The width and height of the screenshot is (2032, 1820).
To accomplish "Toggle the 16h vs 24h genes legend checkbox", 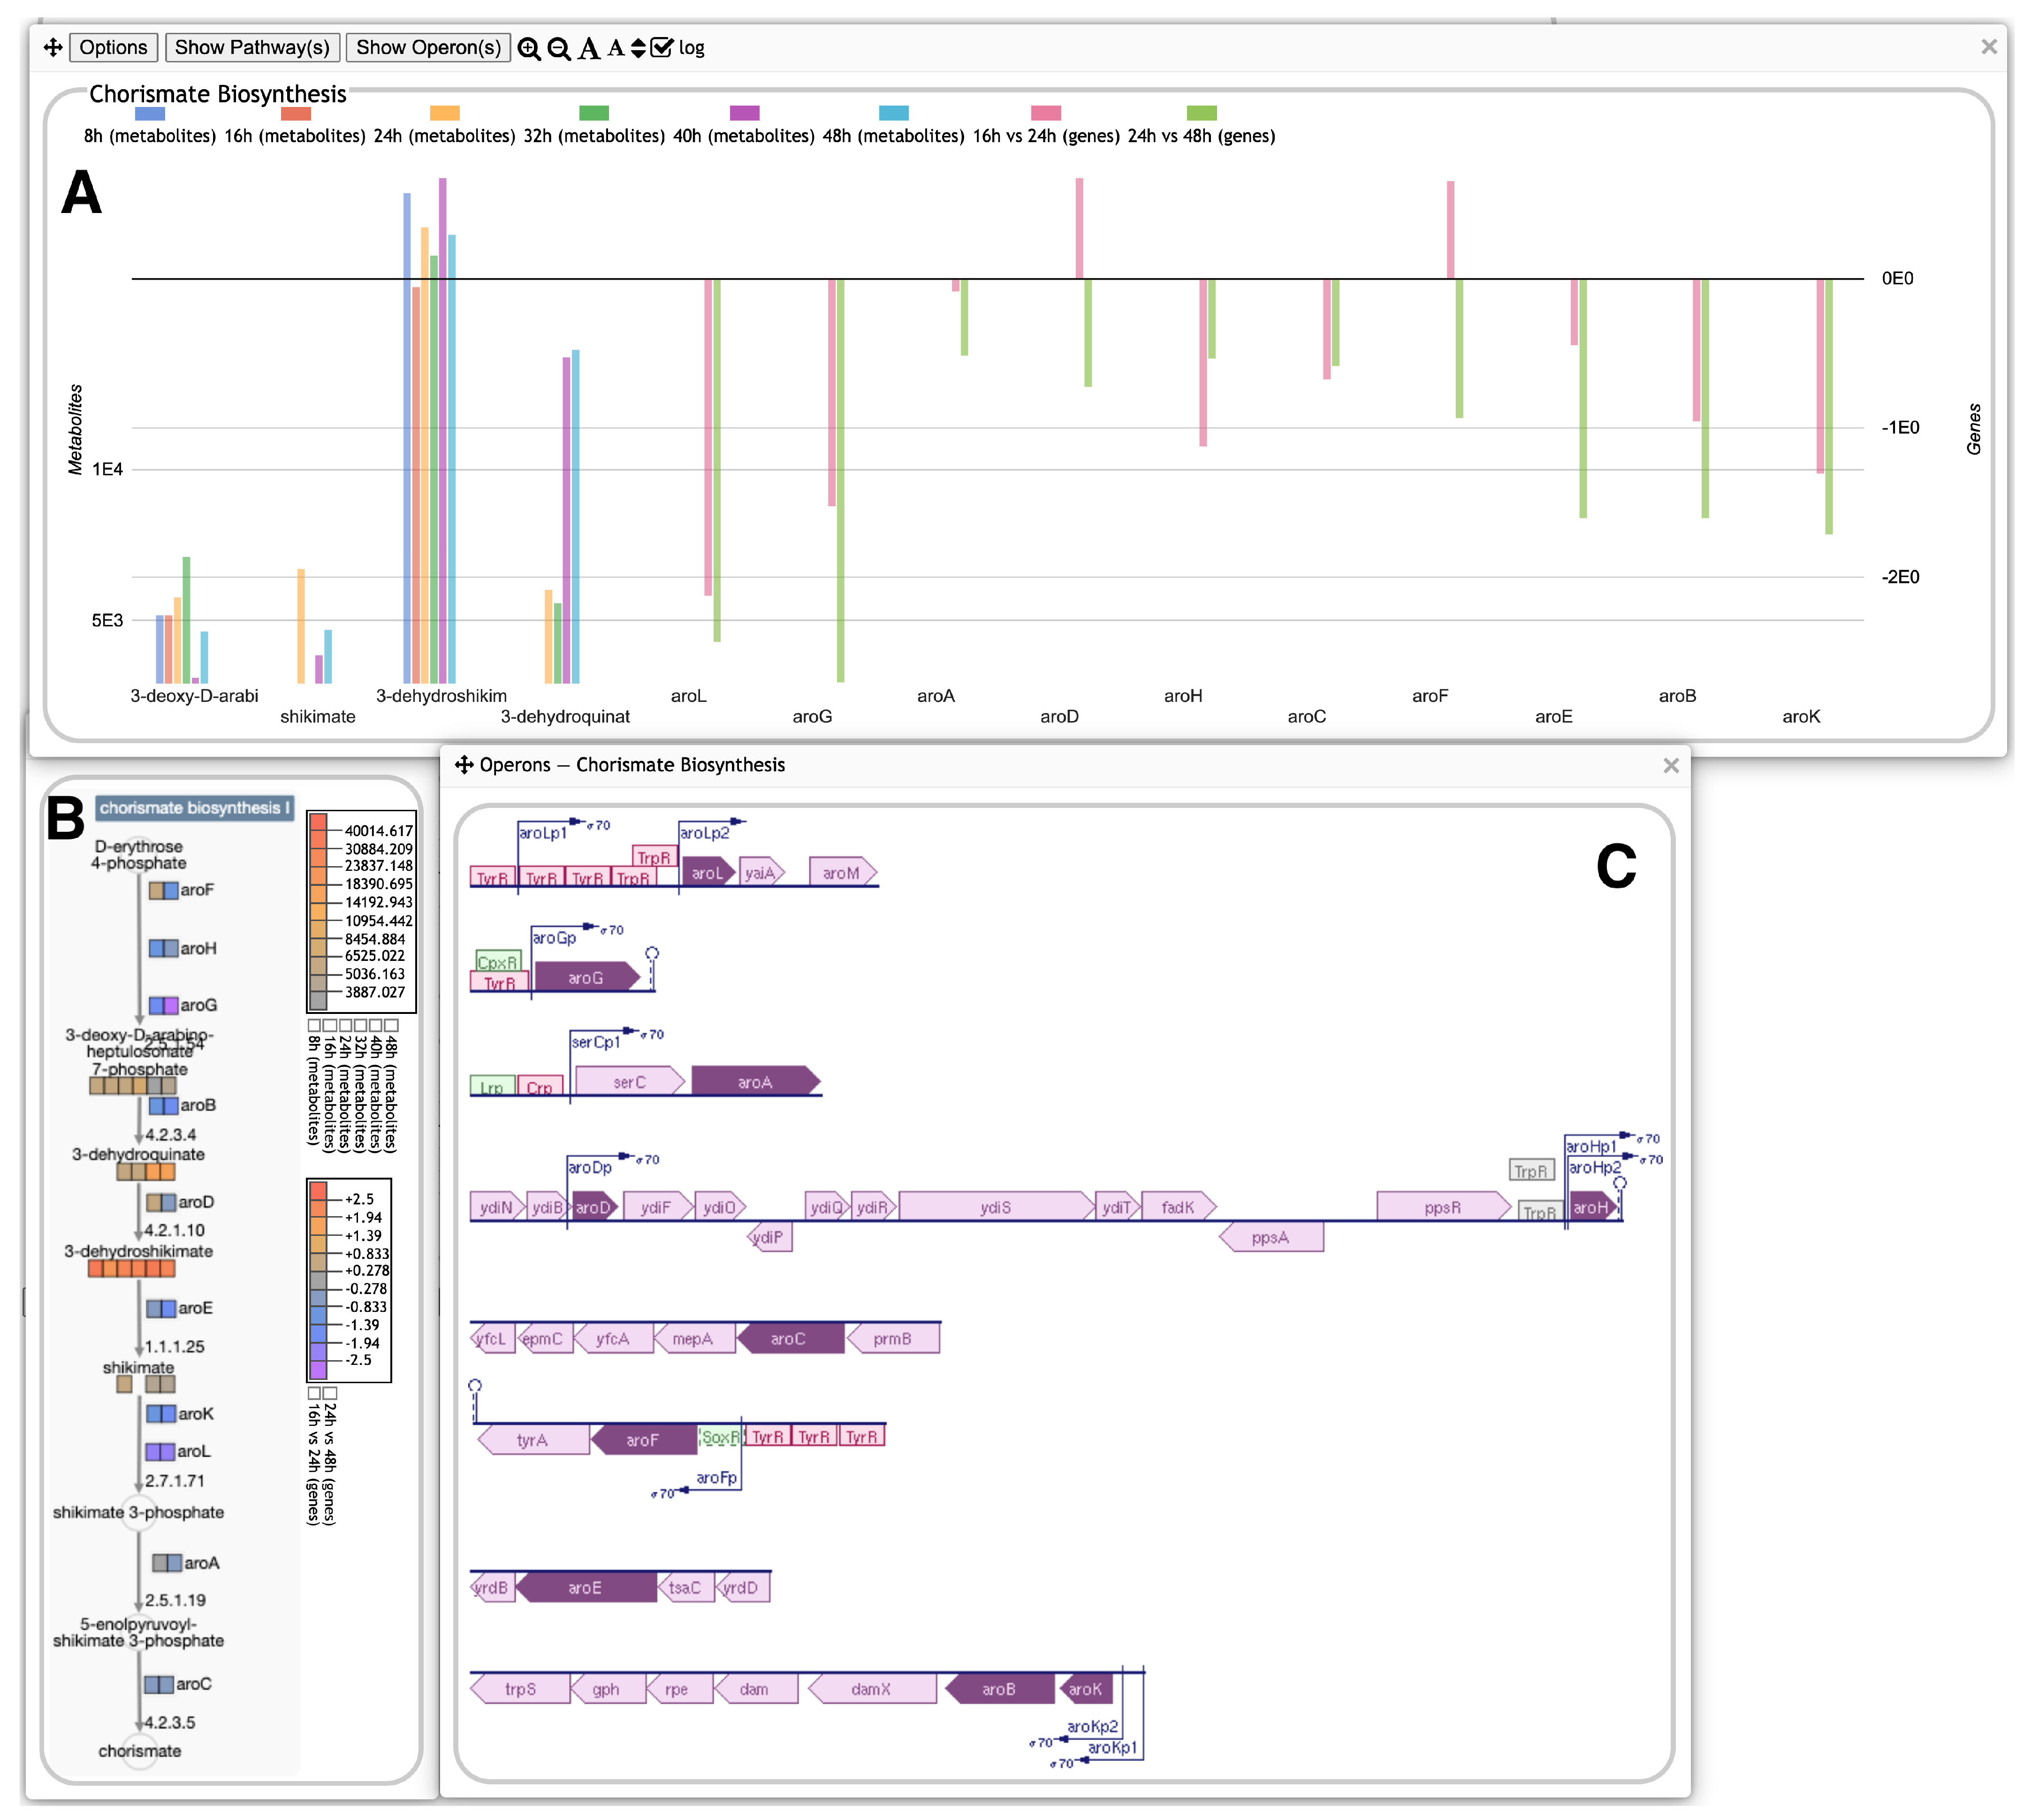I will coord(314,1392).
